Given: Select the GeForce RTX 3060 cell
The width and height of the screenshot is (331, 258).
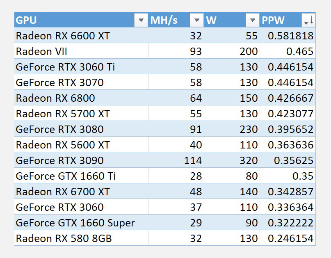Looking at the screenshot, I should pos(81,207).
